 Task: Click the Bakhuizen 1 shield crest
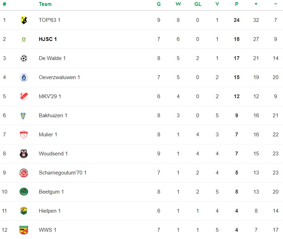24,116
